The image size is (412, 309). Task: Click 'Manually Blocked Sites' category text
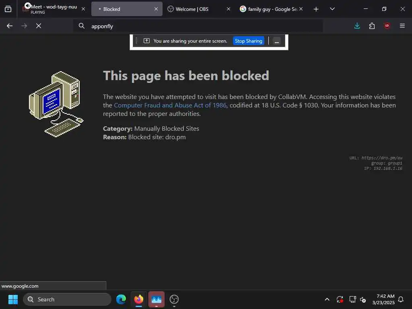point(167,129)
